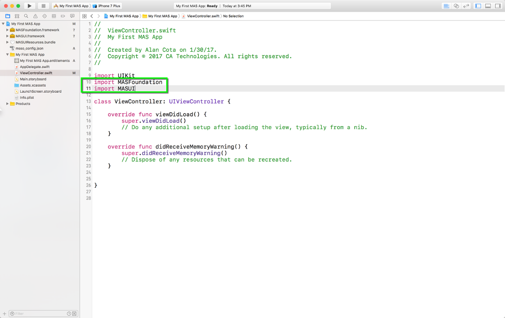Choose the iPhone 7 Plus destination
Viewport: 505px width, 318px height.
click(107, 6)
